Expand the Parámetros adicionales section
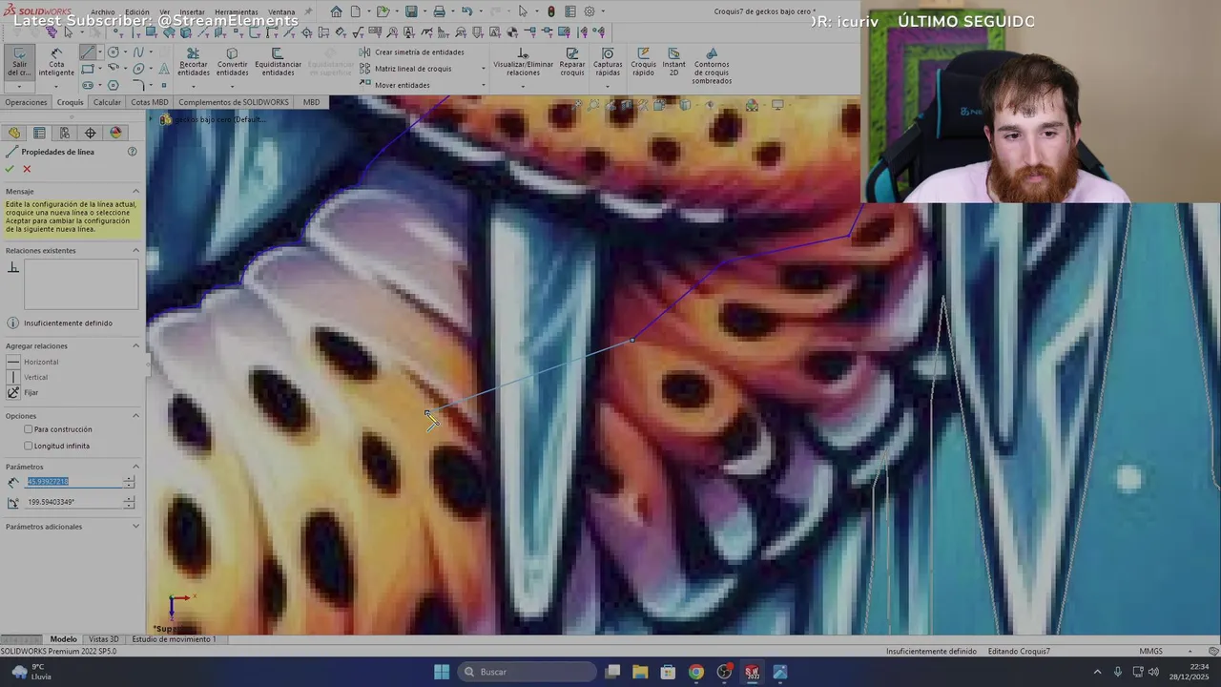This screenshot has height=687, width=1221. pyautogui.click(x=135, y=527)
